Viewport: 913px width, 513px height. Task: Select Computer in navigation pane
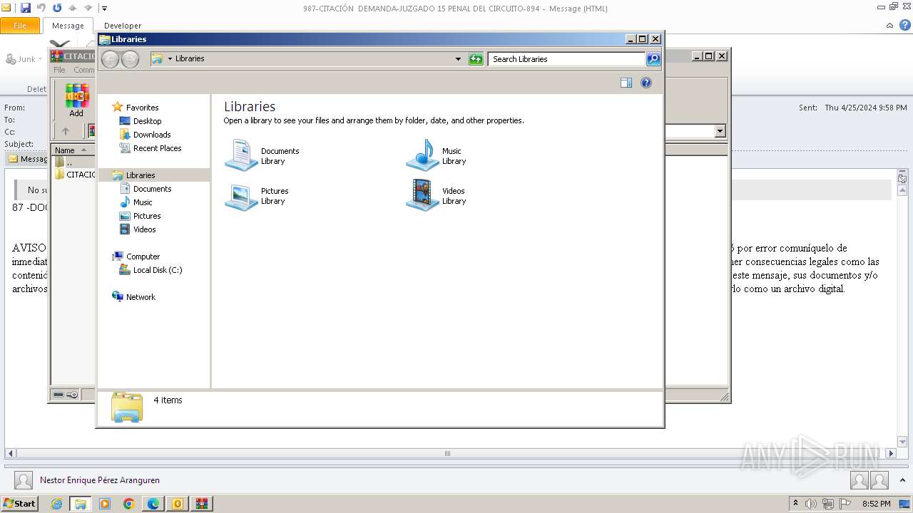136,256
